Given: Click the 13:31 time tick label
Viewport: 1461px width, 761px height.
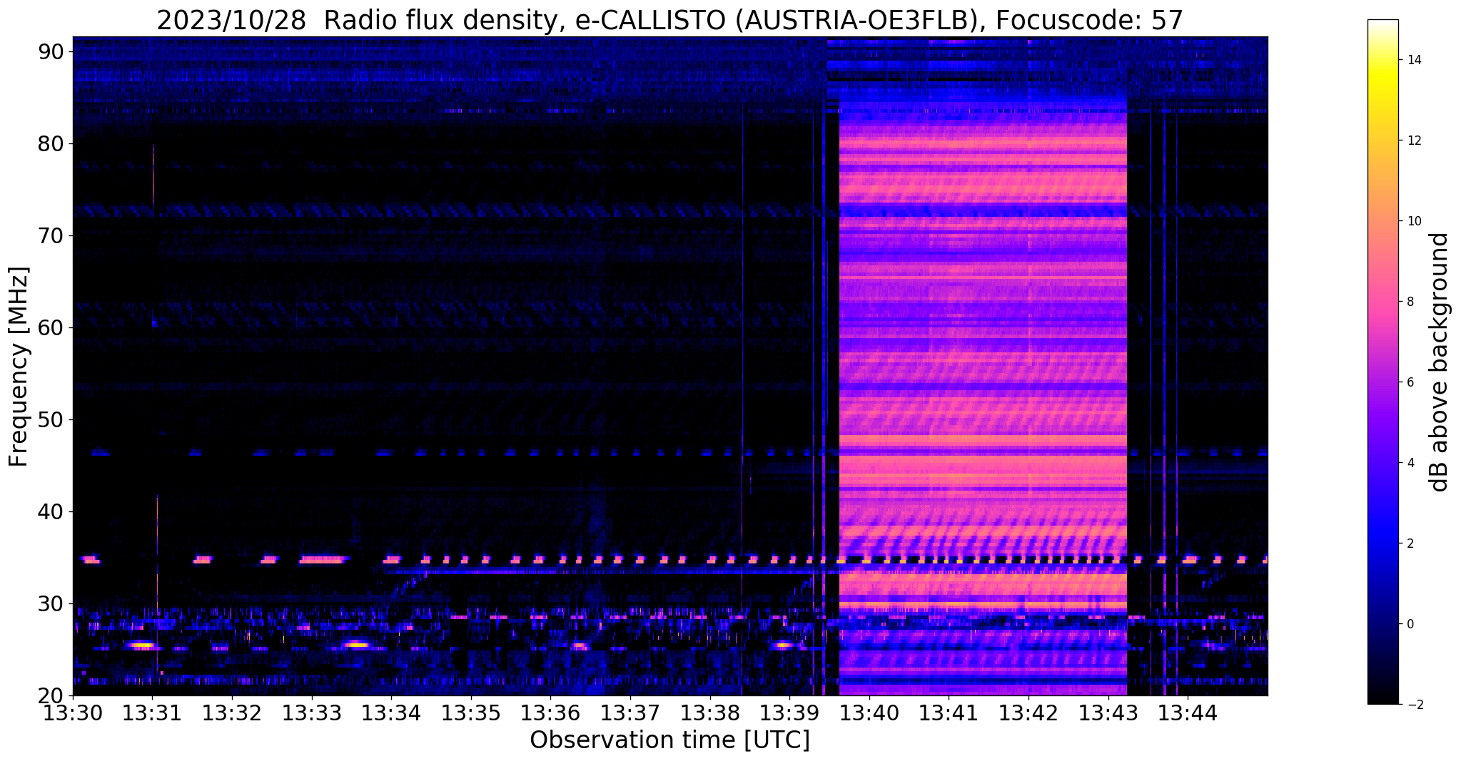Looking at the screenshot, I should [x=152, y=713].
